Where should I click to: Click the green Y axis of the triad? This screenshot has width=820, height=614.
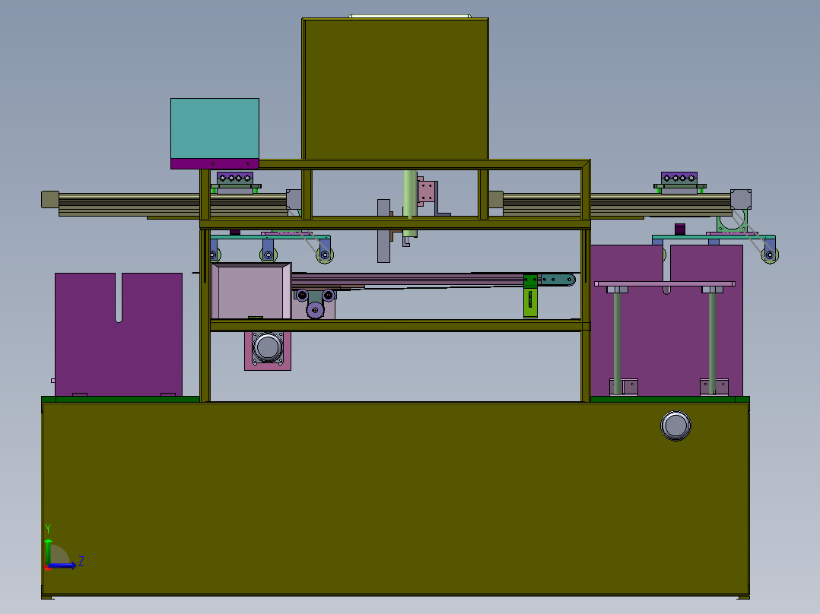(x=48, y=552)
